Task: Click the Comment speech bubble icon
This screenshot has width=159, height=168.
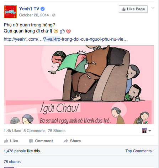Action: (31, 141)
